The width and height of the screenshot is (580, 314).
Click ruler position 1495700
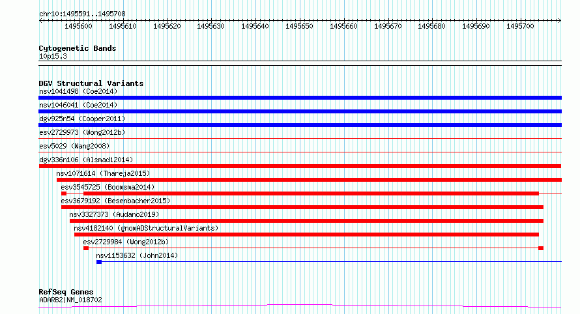coord(521,26)
